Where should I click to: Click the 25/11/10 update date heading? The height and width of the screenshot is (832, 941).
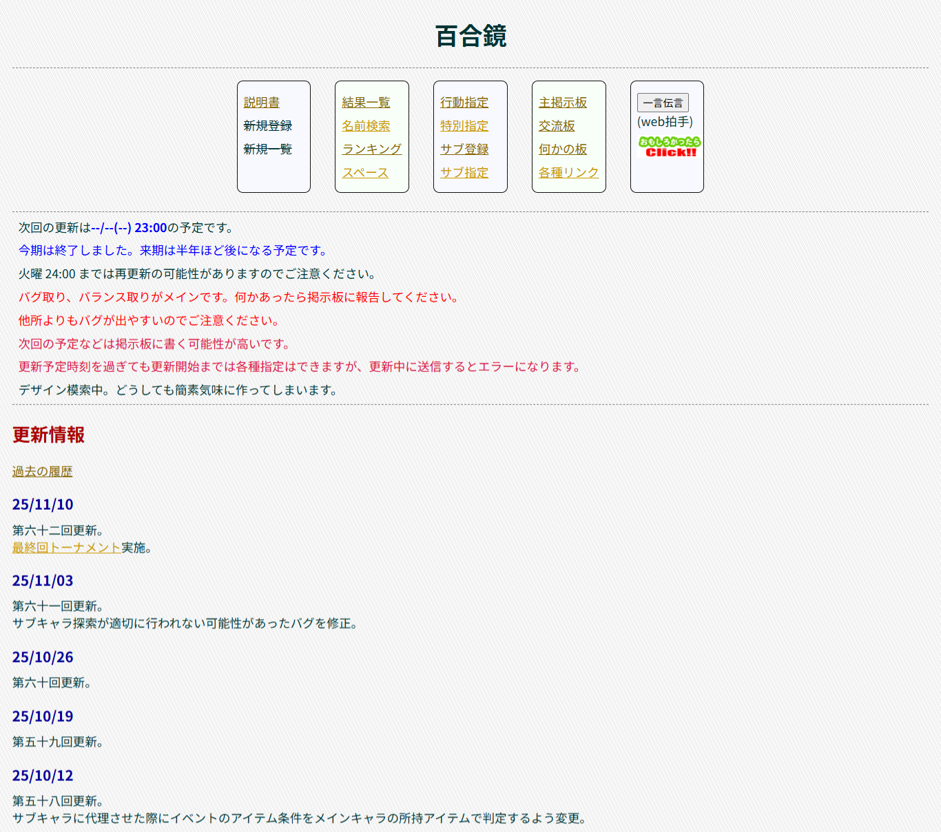43,505
